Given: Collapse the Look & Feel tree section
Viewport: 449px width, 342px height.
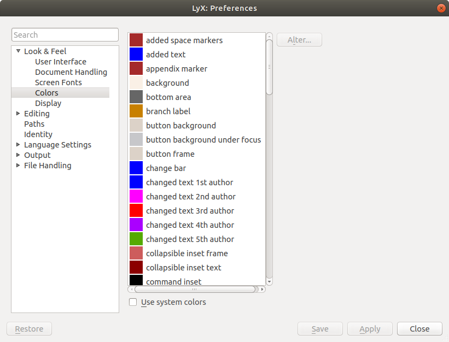Looking at the screenshot, I should tap(18, 51).
